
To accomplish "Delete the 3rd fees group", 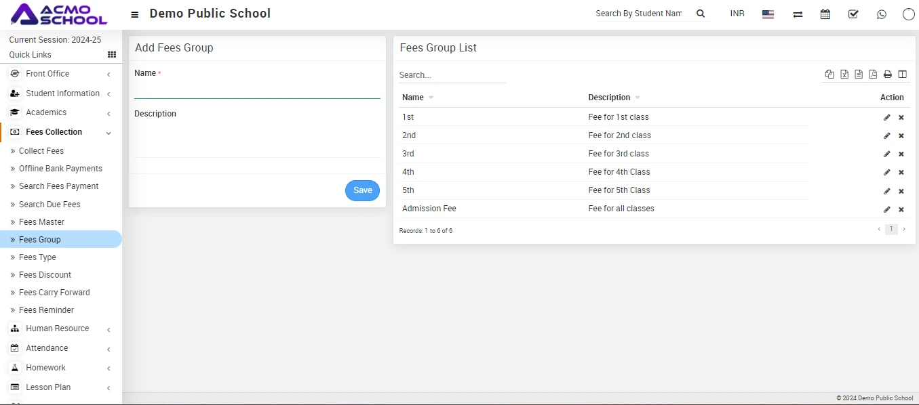I will [901, 154].
